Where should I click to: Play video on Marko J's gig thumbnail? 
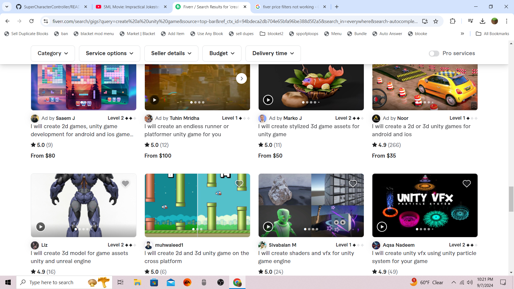[x=268, y=100]
